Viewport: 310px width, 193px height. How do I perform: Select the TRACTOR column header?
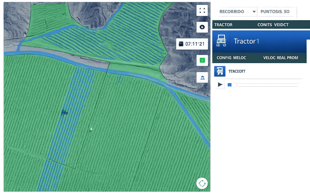223,25
